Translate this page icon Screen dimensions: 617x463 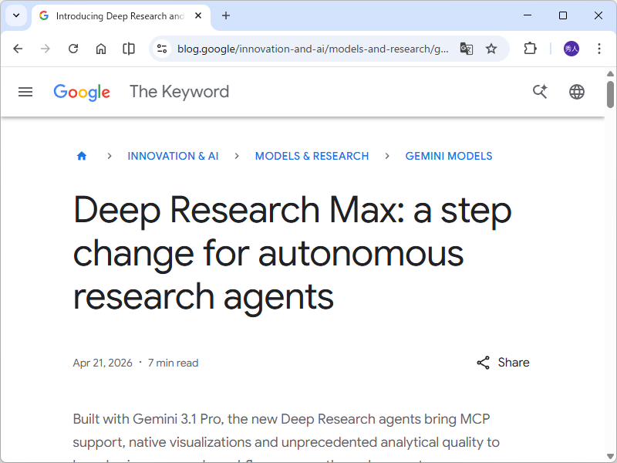(467, 49)
